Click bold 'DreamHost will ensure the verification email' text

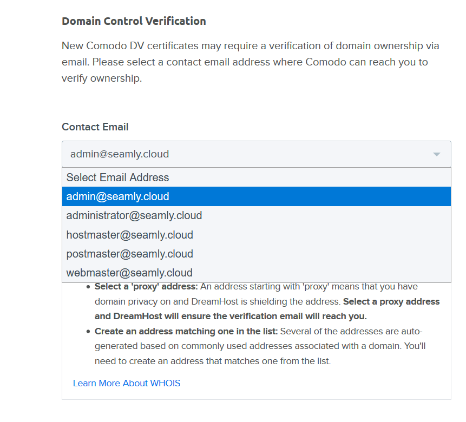coord(230,316)
